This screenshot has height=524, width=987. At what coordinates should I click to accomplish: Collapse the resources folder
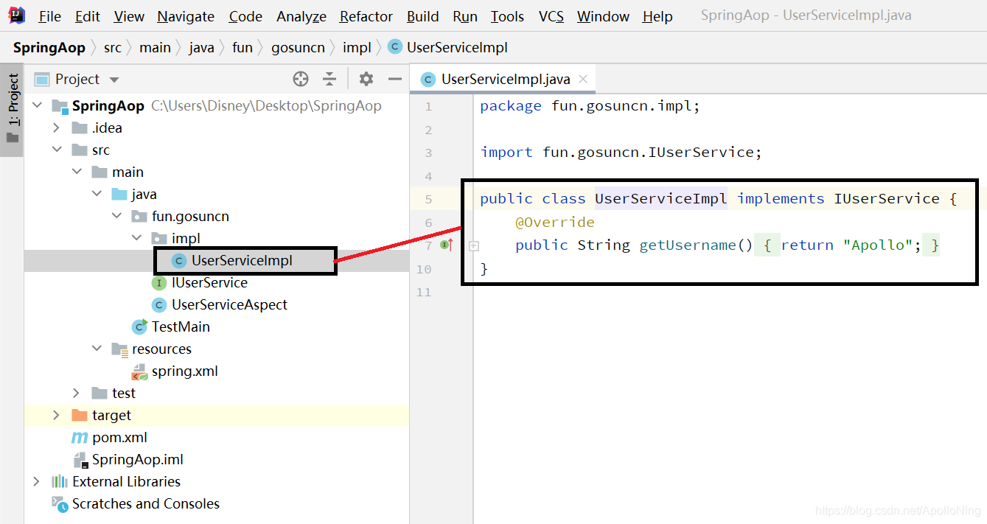(x=97, y=349)
